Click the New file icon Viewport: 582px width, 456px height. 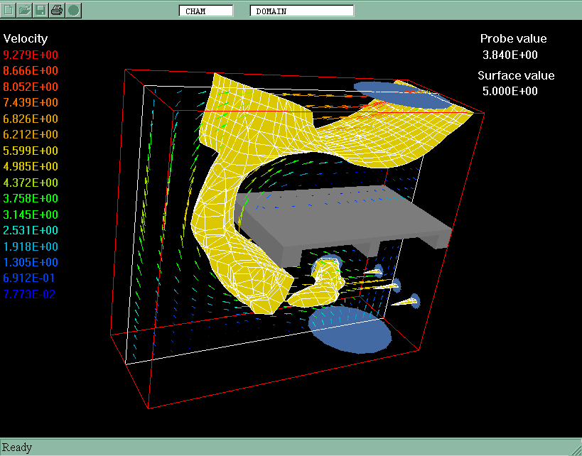9,10
